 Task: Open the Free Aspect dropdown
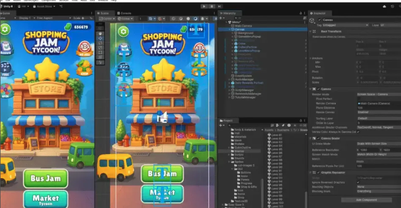point(54,18)
